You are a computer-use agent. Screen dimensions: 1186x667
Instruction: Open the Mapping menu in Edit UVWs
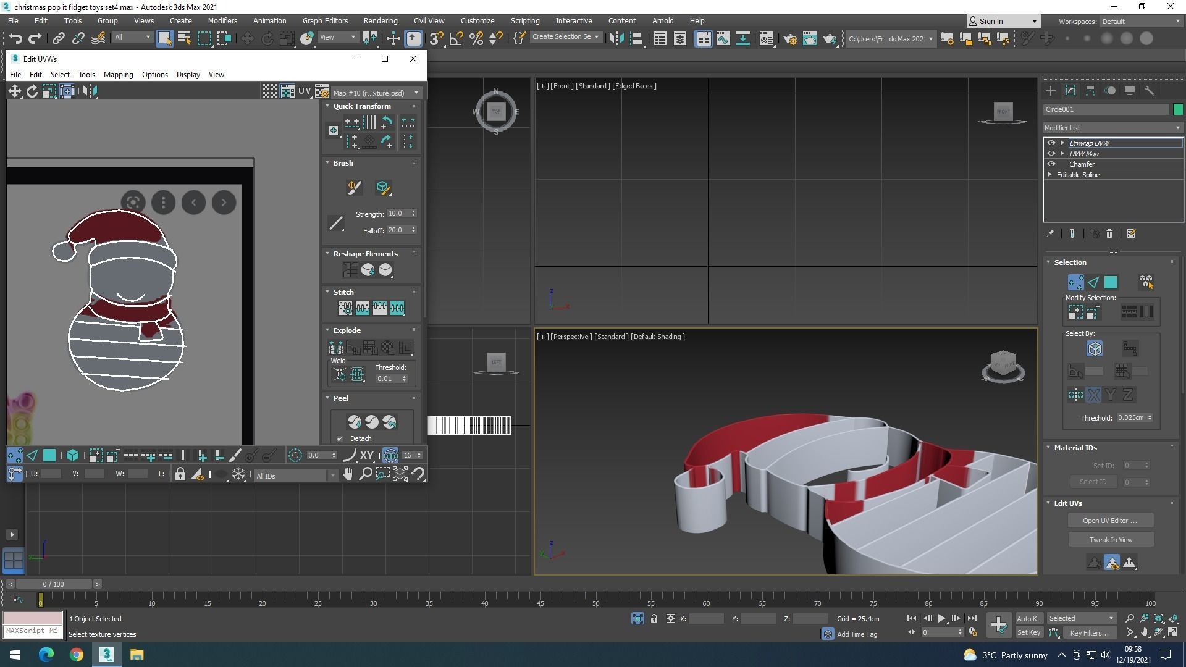click(x=118, y=75)
